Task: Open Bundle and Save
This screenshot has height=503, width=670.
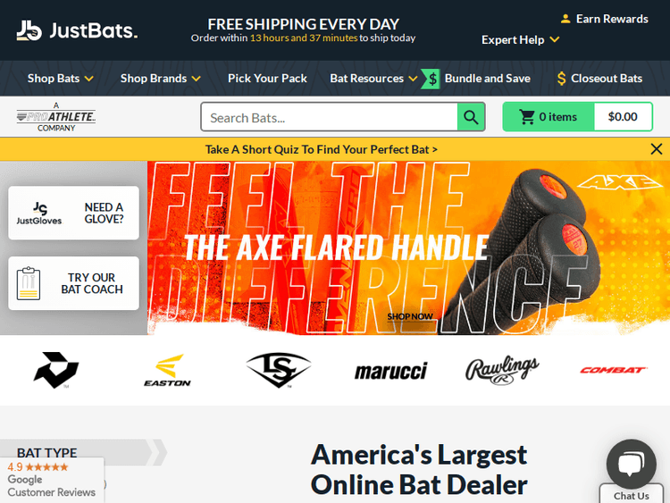Action: point(476,79)
